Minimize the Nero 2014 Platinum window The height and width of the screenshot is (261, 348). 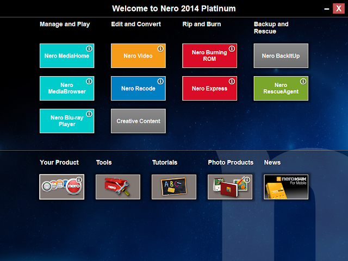(x=327, y=9)
